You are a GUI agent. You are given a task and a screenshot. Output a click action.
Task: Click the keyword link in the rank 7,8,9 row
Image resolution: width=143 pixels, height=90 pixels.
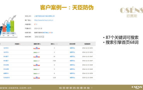[6, 61]
